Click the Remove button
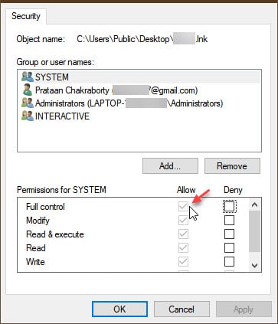Viewport: 278px width, 324px height. (x=232, y=166)
